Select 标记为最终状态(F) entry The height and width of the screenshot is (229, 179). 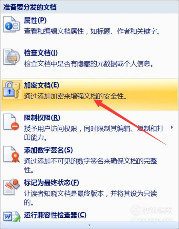point(89,192)
